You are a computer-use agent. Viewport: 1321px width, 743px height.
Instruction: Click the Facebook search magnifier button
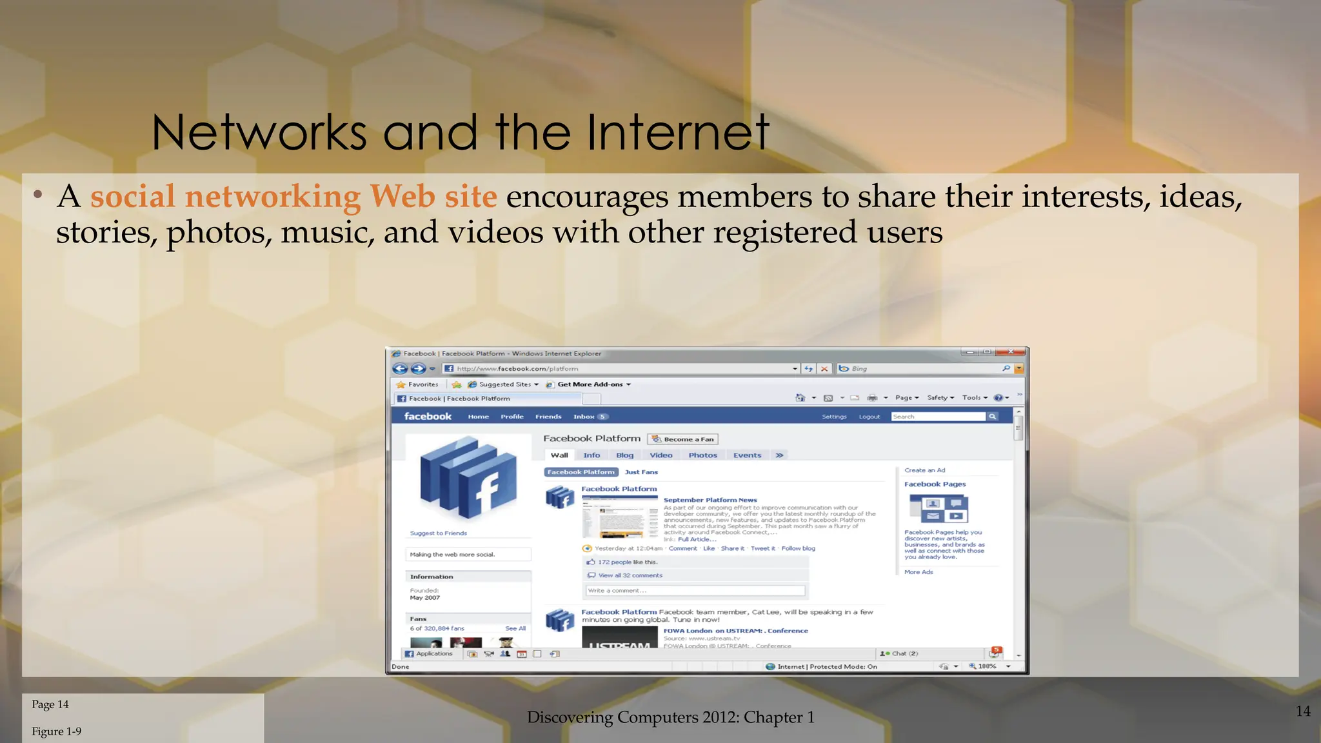coord(993,417)
